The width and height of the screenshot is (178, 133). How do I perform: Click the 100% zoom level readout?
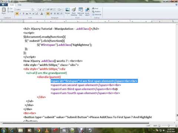155,126
